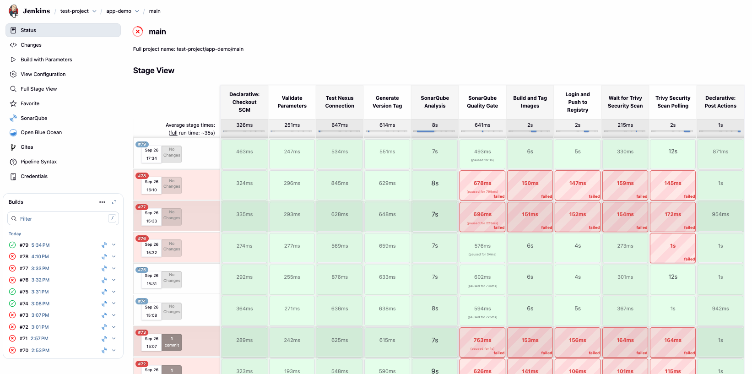Viewport: 752px width, 374px height.
Task: Open SonarQube from the sidebar icon
Action: click(x=13, y=118)
